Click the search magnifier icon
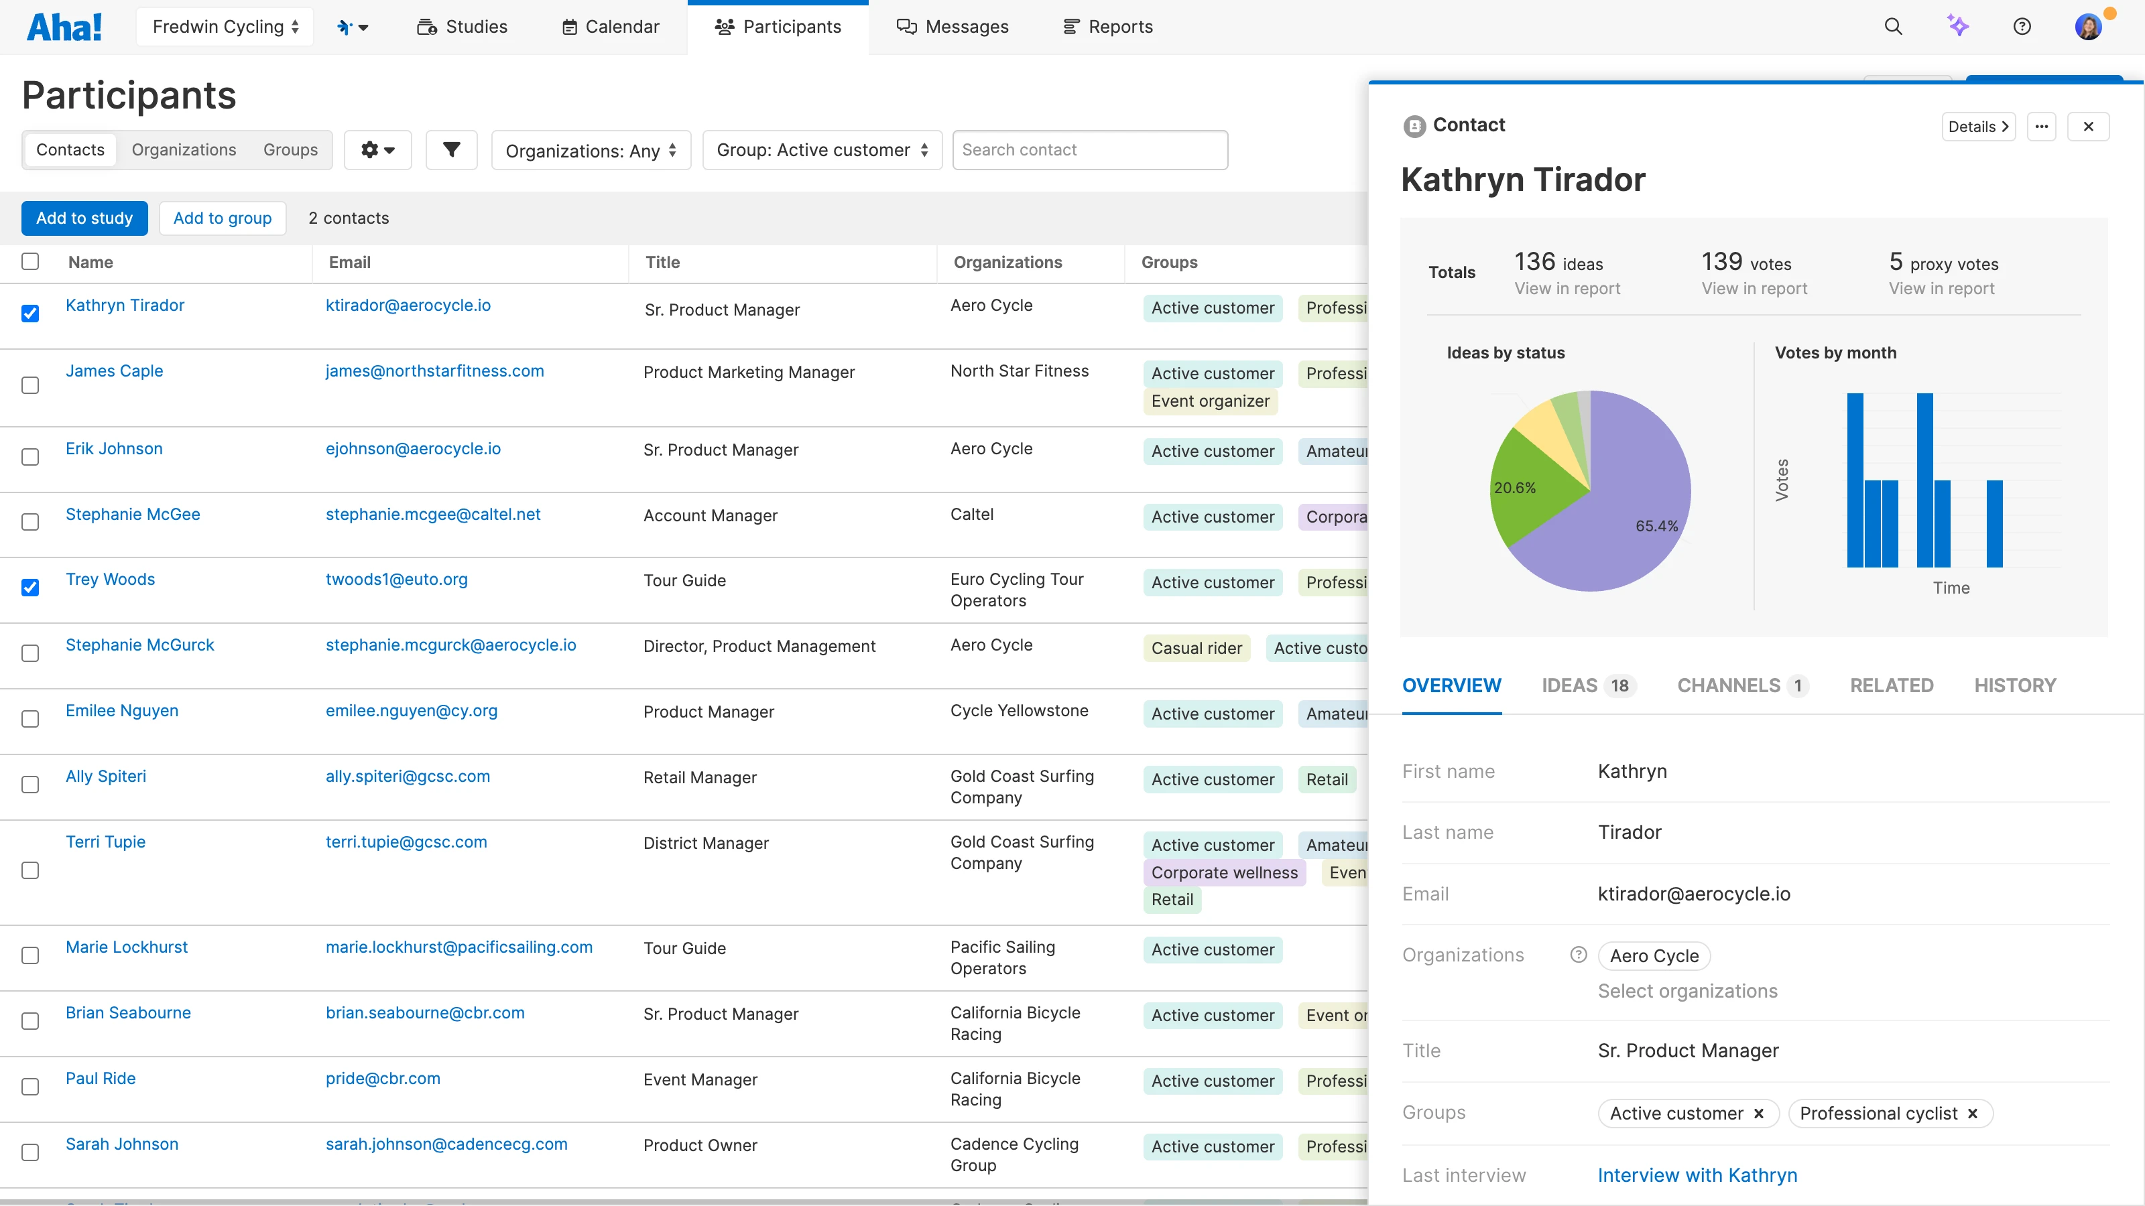 (1894, 26)
